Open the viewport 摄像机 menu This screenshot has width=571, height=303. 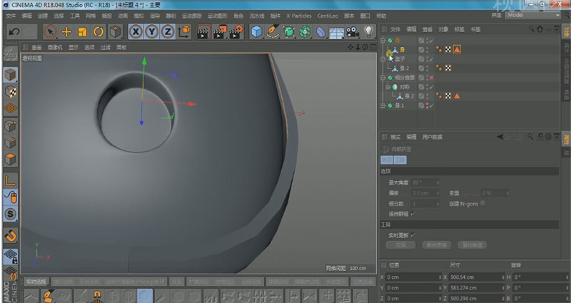(x=55, y=47)
